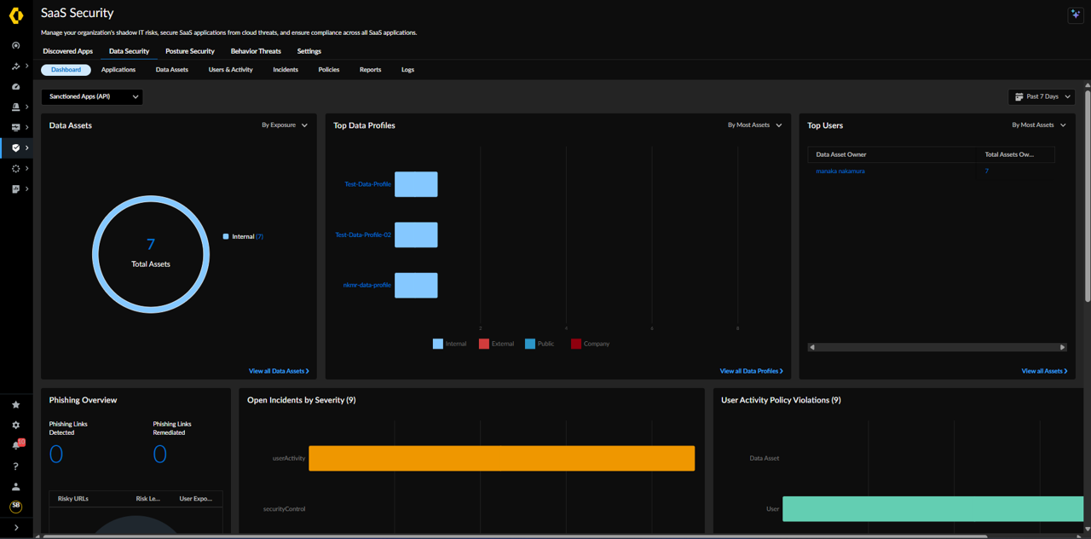The image size is (1091, 539).
Task: Toggle the Public legend in Top Data Profiles
Action: coord(540,344)
